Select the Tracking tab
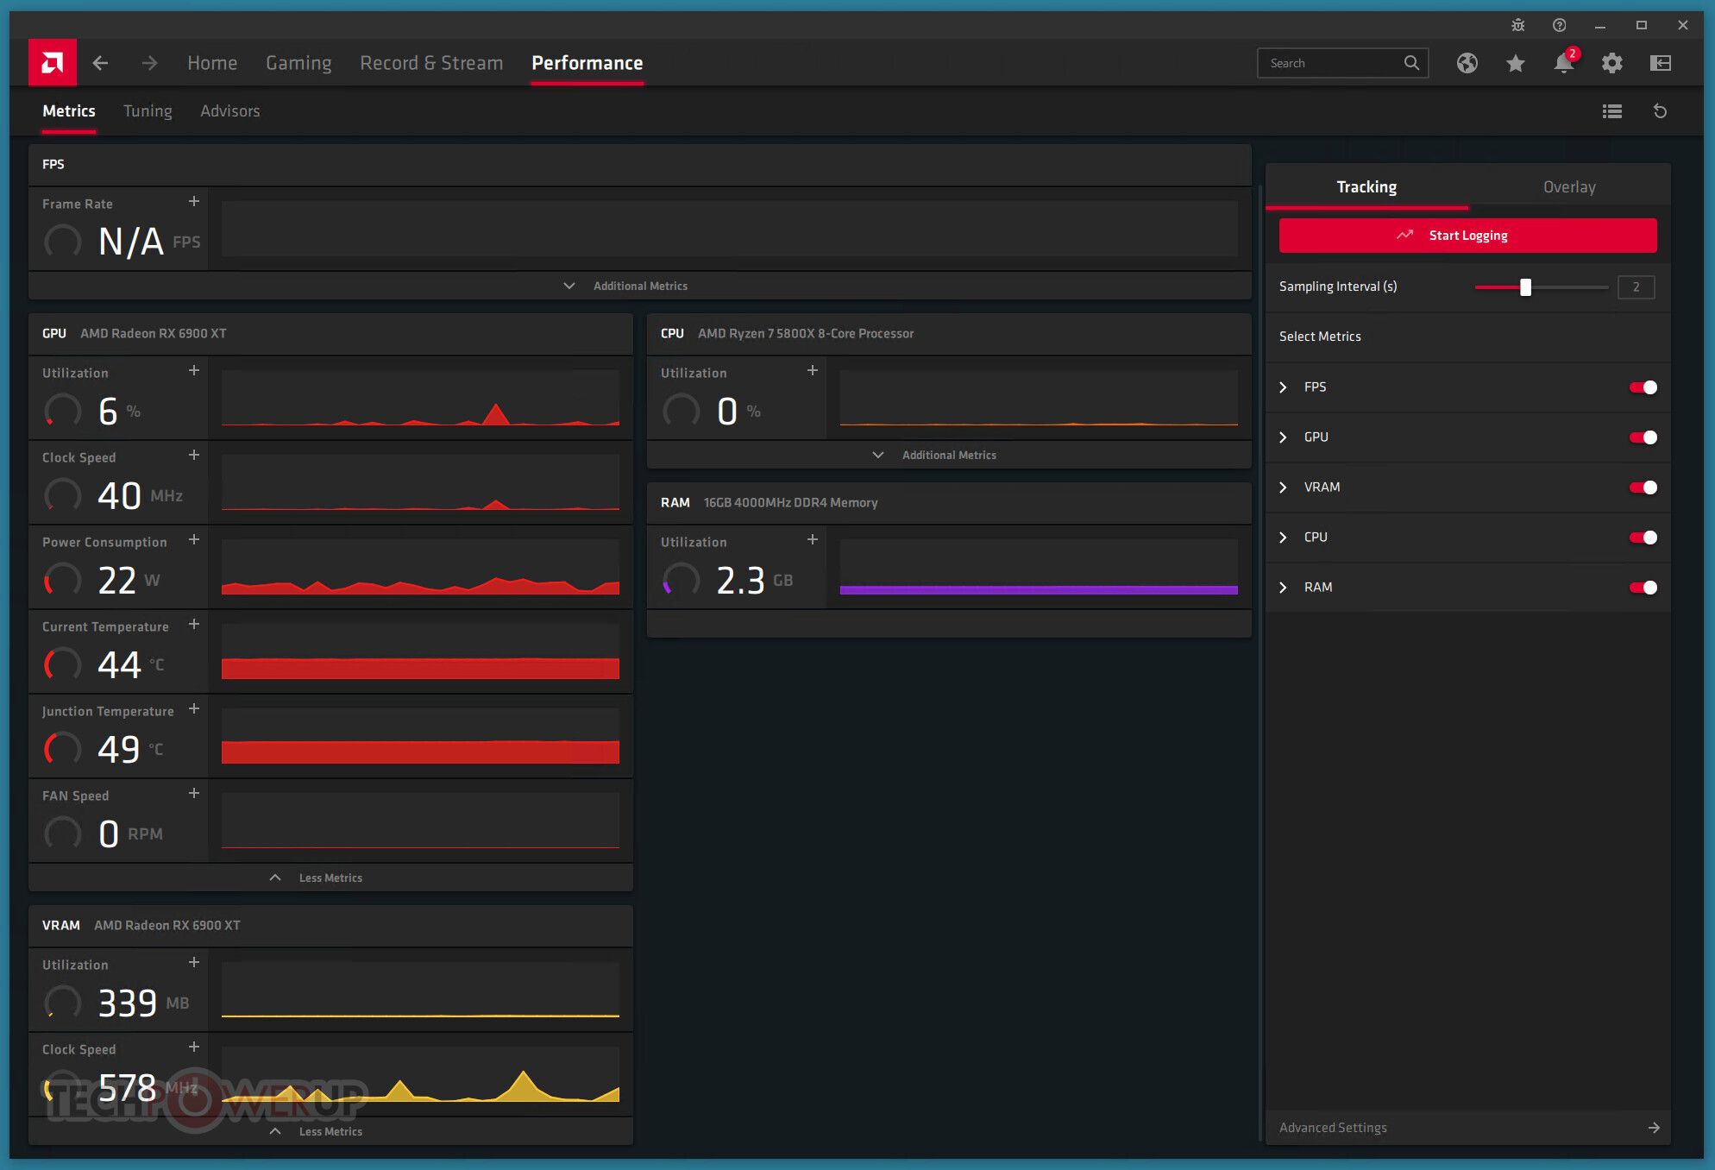The height and width of the screenshot is (1170, 1715). (1366, 186)
